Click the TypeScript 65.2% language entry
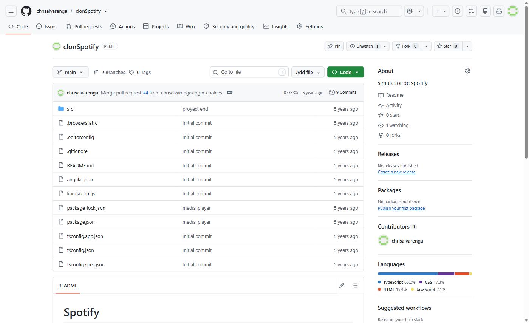 coord(397,282)
